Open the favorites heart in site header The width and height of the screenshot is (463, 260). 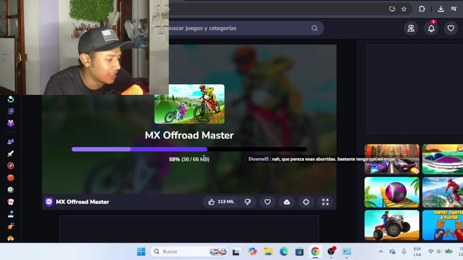click(451, 28)
